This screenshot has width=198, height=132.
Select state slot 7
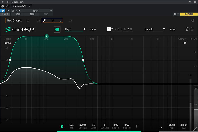pos(128,29)
